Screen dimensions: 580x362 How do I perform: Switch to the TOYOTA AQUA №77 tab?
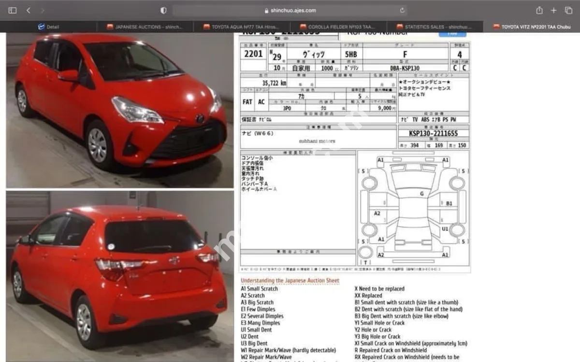[242, 27]
